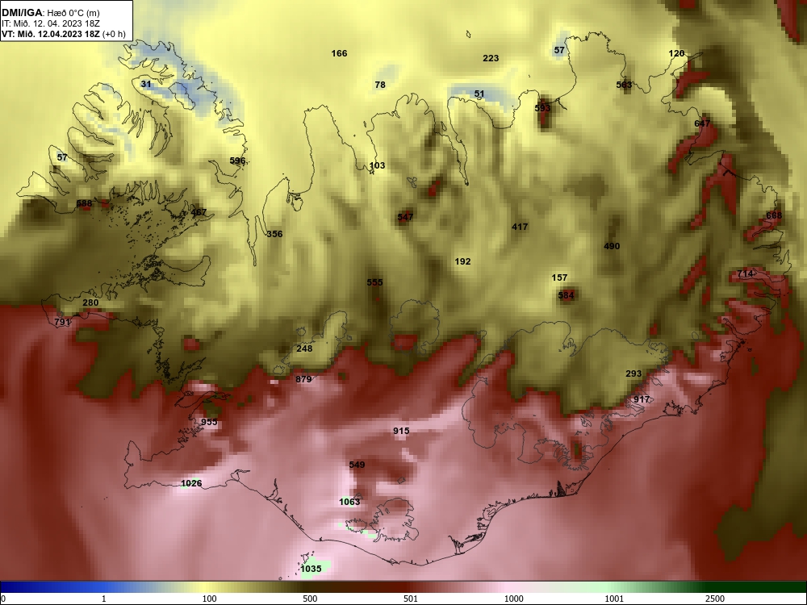The height and width of the screenshot is (605, 807).
Task: Click the 120 station value
Action: (676, 53)
